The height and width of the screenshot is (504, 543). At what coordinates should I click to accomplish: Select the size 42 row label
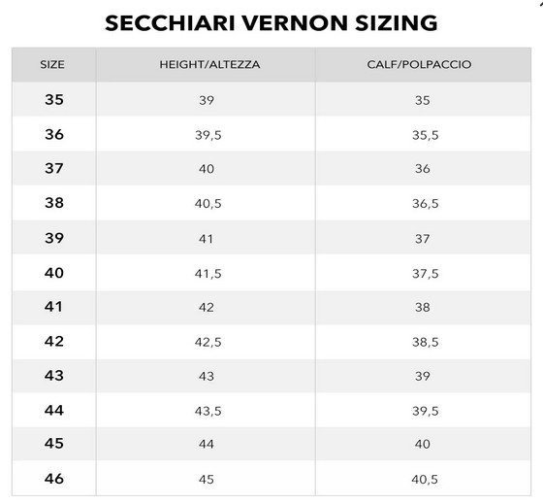point(54,341)
